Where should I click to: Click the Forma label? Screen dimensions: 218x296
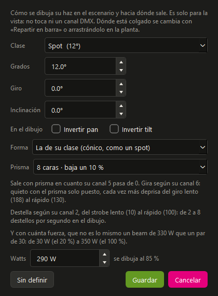pos(19,147)
